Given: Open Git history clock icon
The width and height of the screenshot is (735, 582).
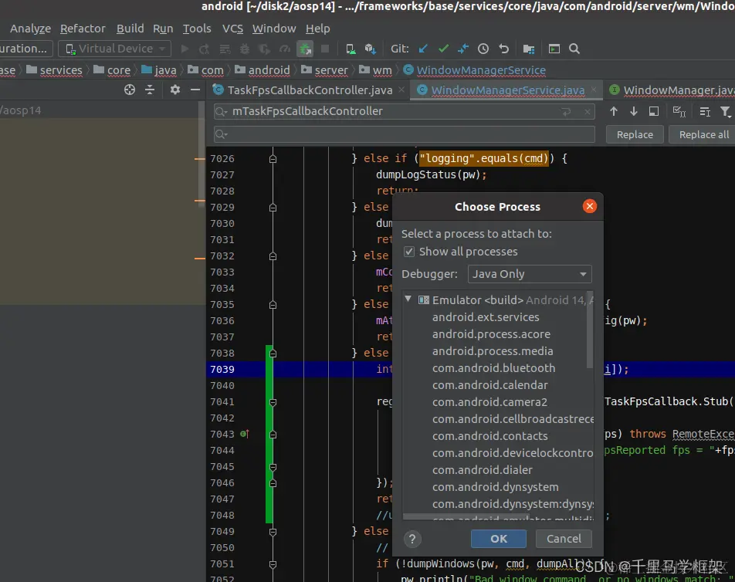Looking at the screenshot, I should tap(483, 49).
